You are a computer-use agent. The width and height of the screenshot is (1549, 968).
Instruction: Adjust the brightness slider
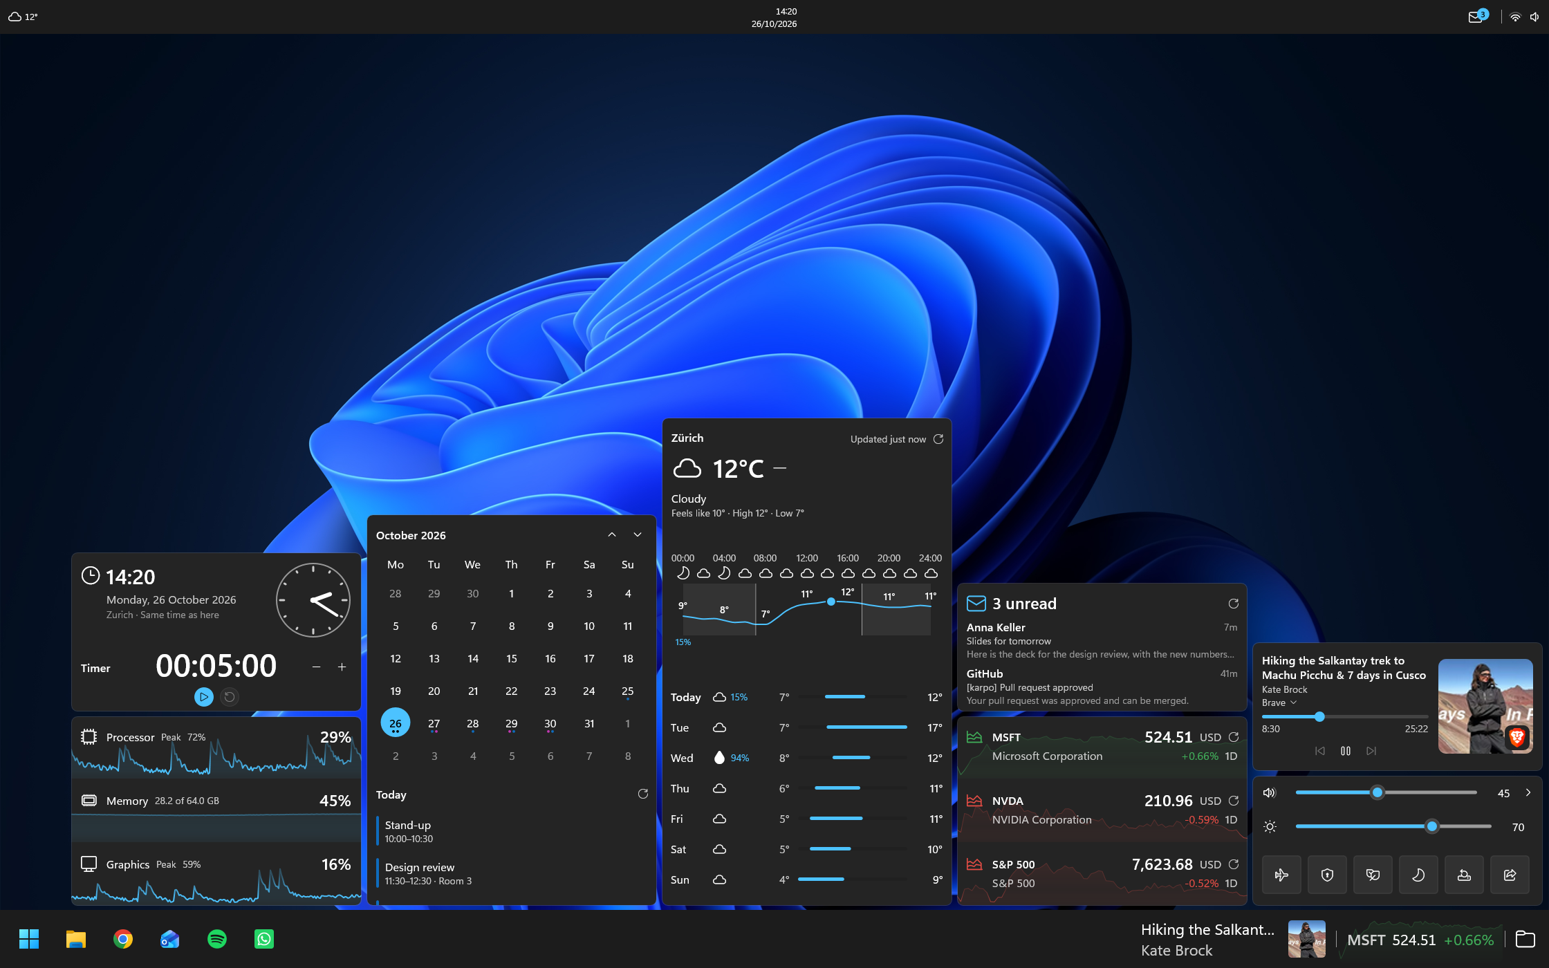click(x=1393, y=826)
